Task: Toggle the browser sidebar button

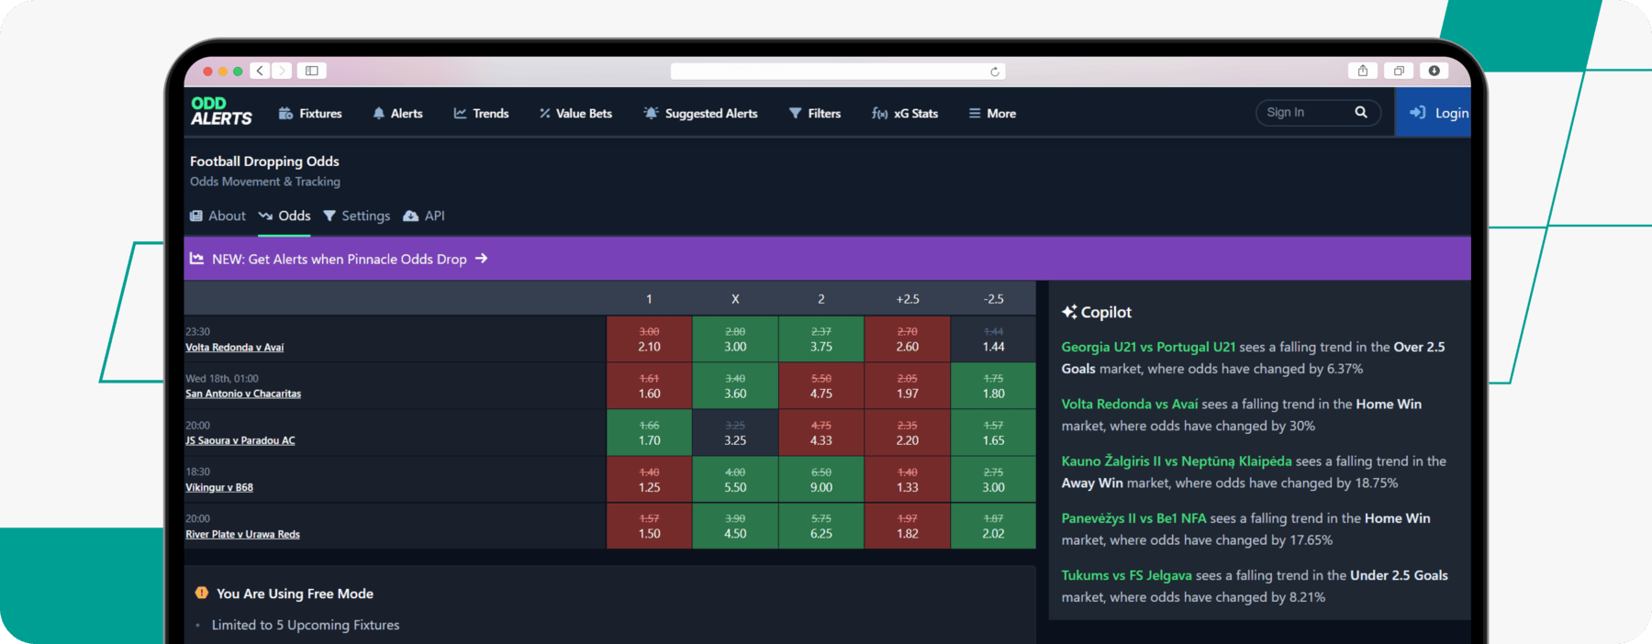Action: pos(312,71)
